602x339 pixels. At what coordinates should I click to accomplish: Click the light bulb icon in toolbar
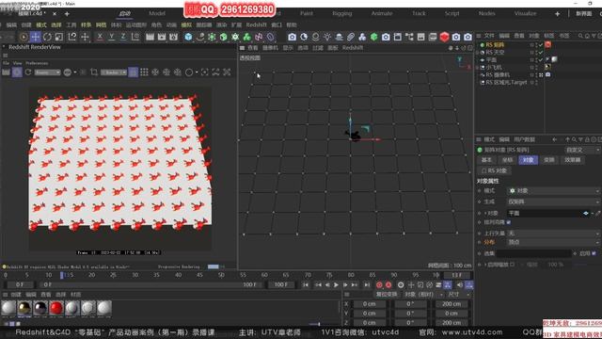(x=327, y=37)
